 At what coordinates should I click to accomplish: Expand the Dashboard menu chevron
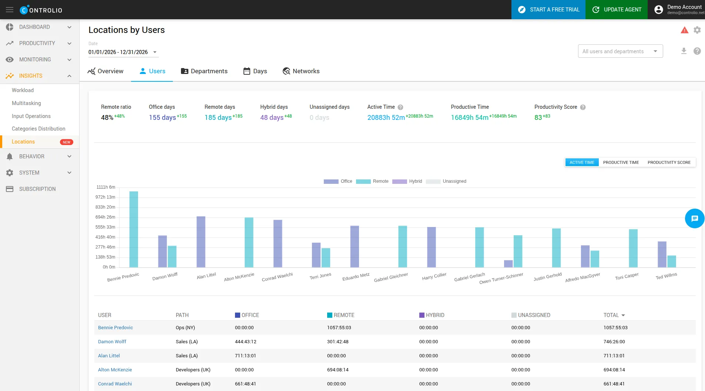69,27
